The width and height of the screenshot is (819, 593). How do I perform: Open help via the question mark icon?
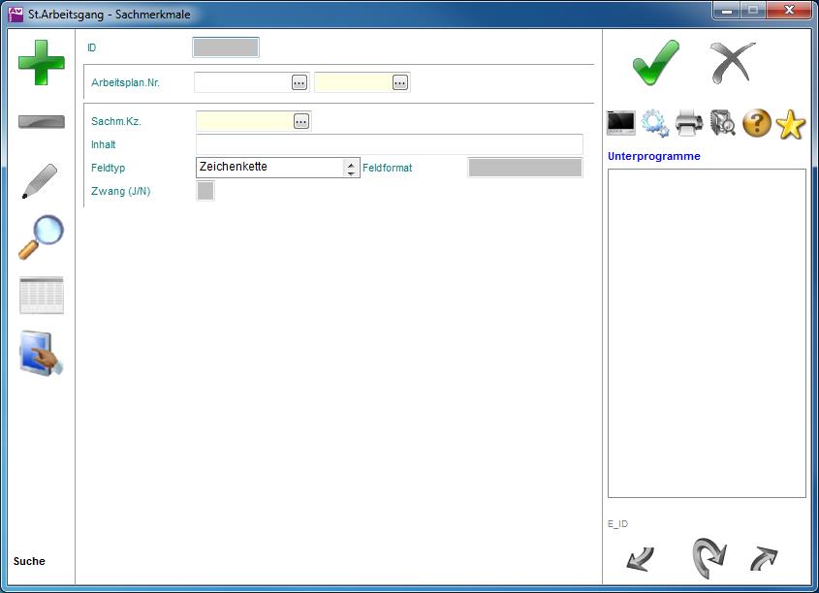(x=757, y=123)
